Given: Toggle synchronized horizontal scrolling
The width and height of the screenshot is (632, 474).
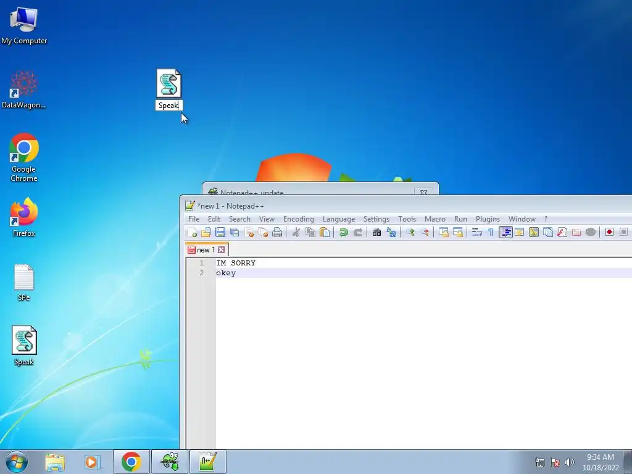Looking at the screenshot, I should pyautogui.click(x=458, y=232).
